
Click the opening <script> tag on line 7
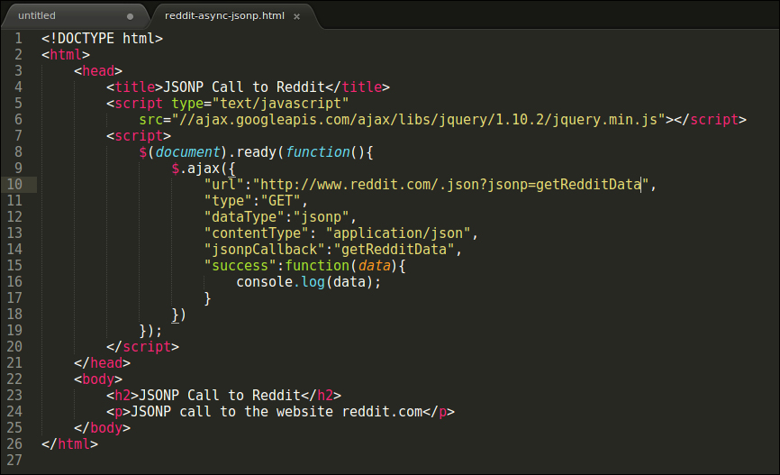tap(139, 136)
